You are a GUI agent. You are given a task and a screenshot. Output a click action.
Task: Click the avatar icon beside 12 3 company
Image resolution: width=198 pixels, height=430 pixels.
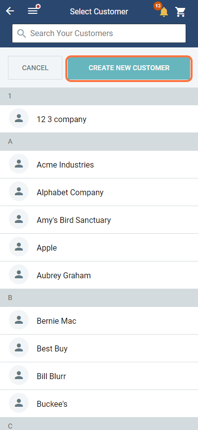coord(19,118)
